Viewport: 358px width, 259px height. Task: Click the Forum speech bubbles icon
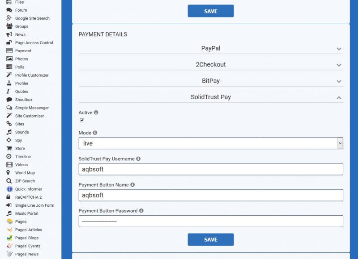click(9, 10)
